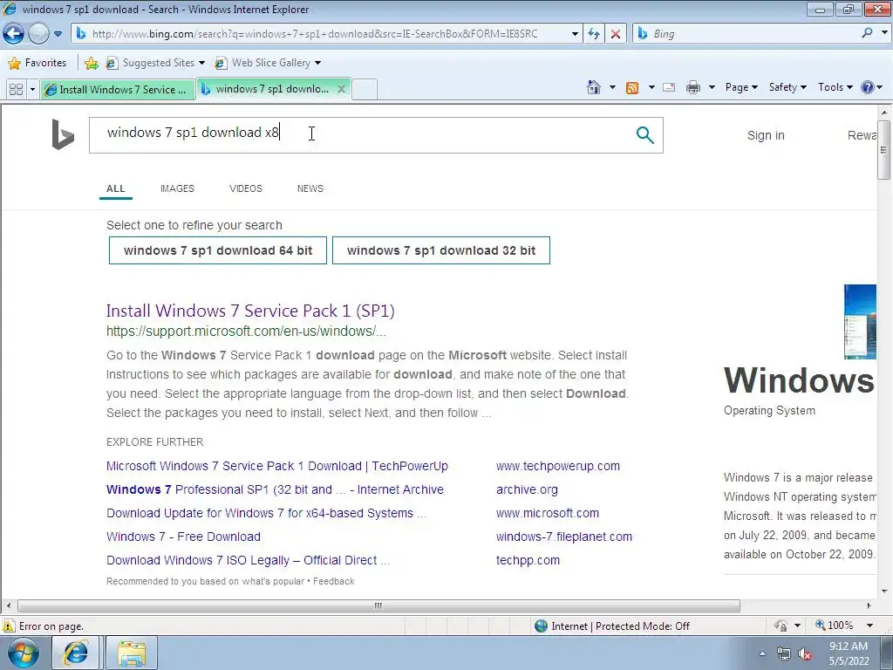Click the Bing logo
The image size is (893, 670).
63,134
